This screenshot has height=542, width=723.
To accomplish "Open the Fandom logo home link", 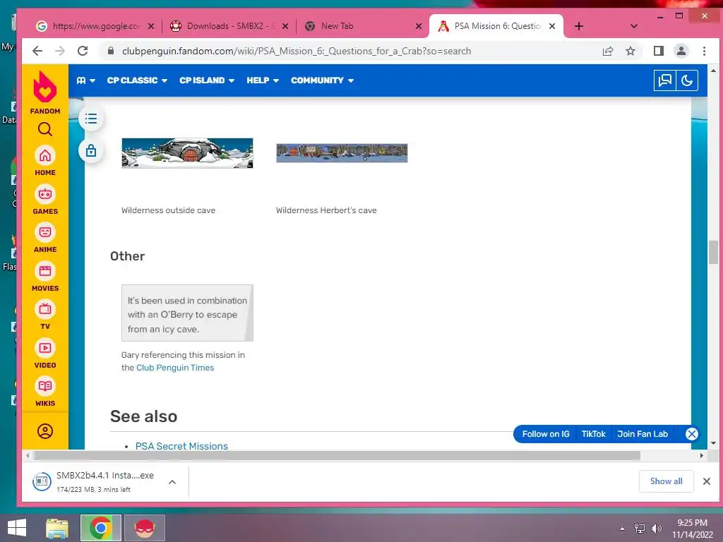I will (45, 92).
